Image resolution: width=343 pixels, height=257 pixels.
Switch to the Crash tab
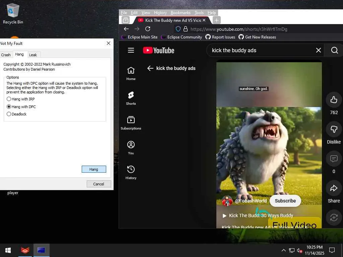[6, 55]
